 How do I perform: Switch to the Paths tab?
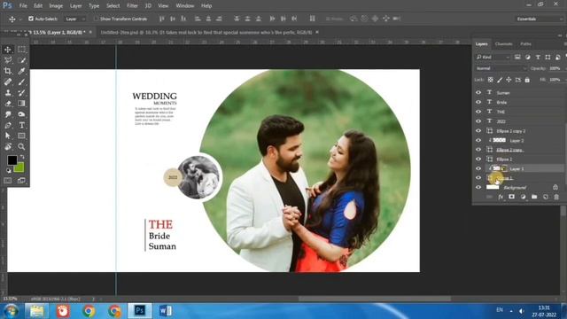click(525, 43)
